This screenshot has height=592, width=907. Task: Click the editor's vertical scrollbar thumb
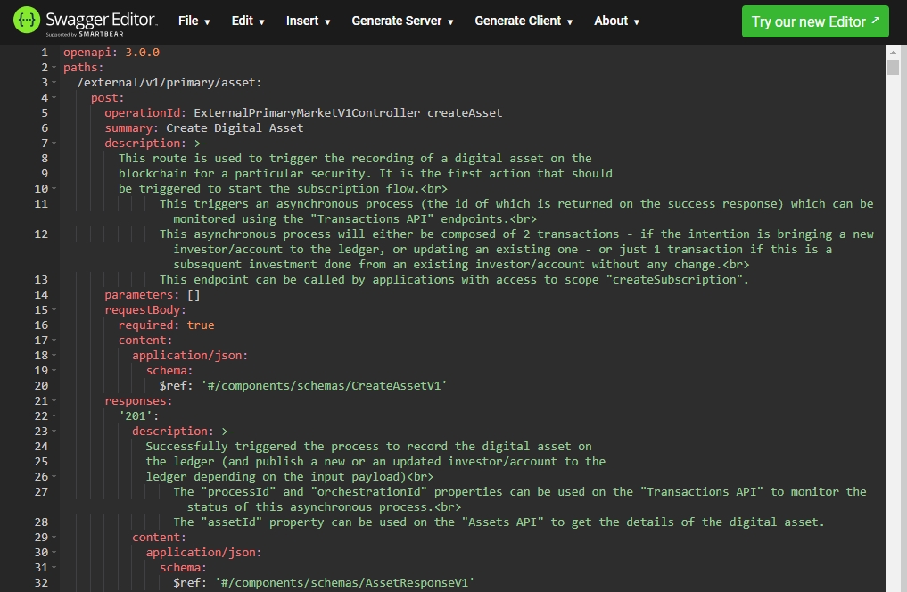pyautogui.click(x=893, y=69)
